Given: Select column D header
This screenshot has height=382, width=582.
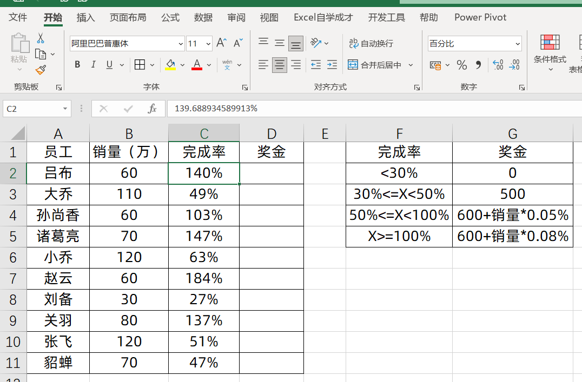Looking at the screenshot, I should (x=272, y=133).
